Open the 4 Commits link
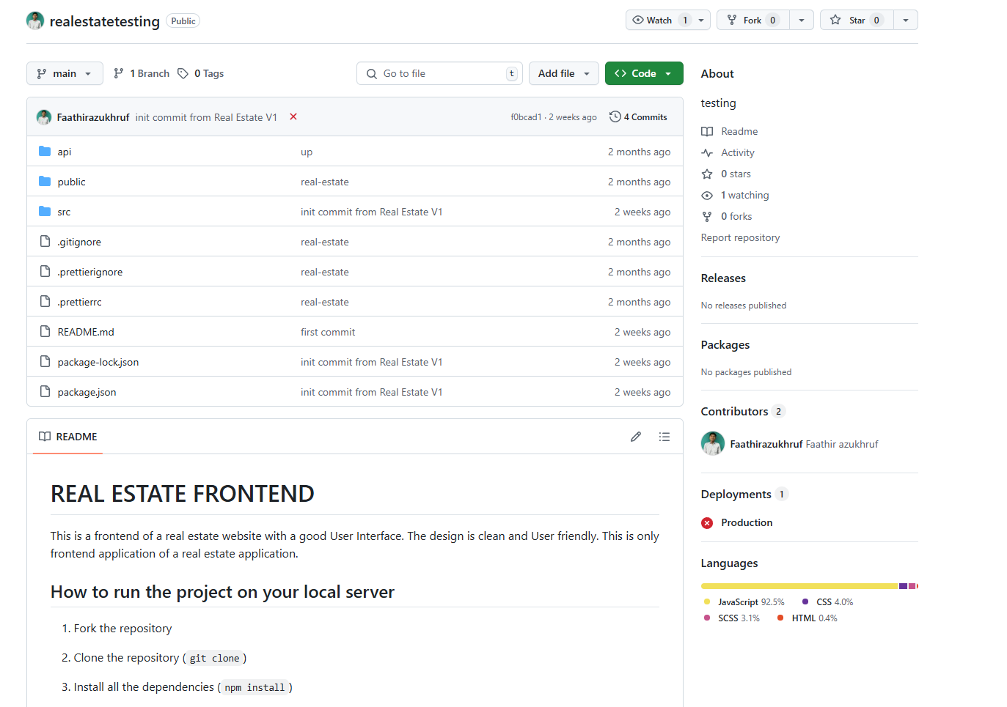Image resolution: width=1007 pixels, height=707 pixels. pyautogui.click(x=638, y=117)
